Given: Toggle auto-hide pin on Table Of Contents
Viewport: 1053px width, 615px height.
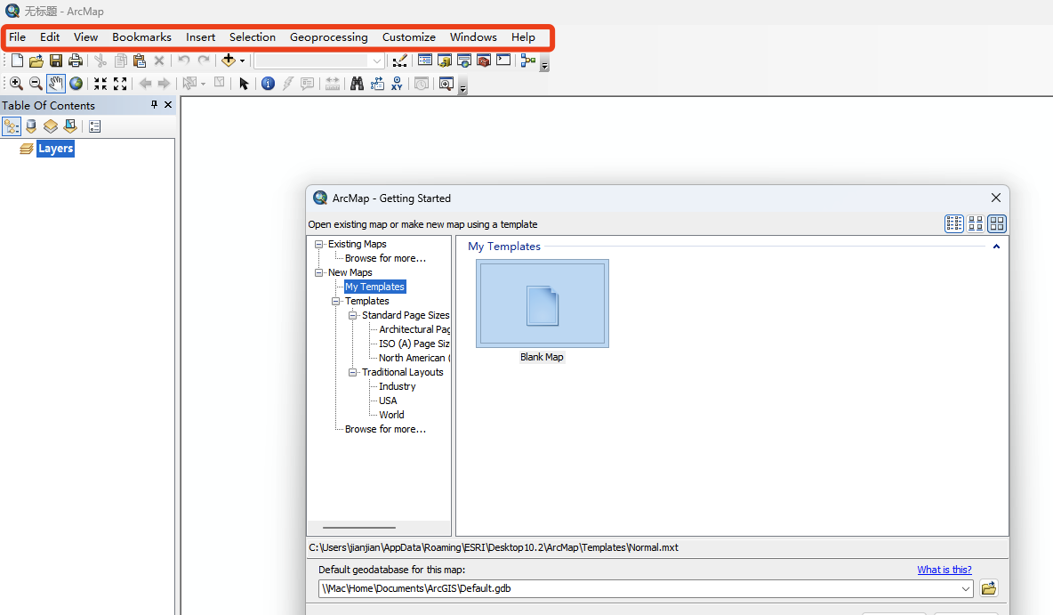Looking at the screenshot, I should 154,105.
